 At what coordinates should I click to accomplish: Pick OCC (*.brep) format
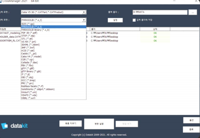tap(54, 80)
